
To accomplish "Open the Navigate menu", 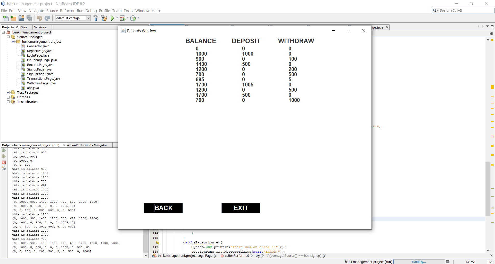I will pyautogui.click(x=36, y=11).
